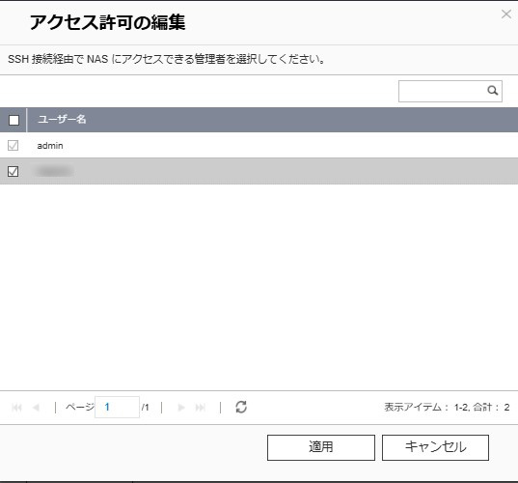Go to last page arrow
This screenshot has height=483, width=518.
tap(201, 408)
